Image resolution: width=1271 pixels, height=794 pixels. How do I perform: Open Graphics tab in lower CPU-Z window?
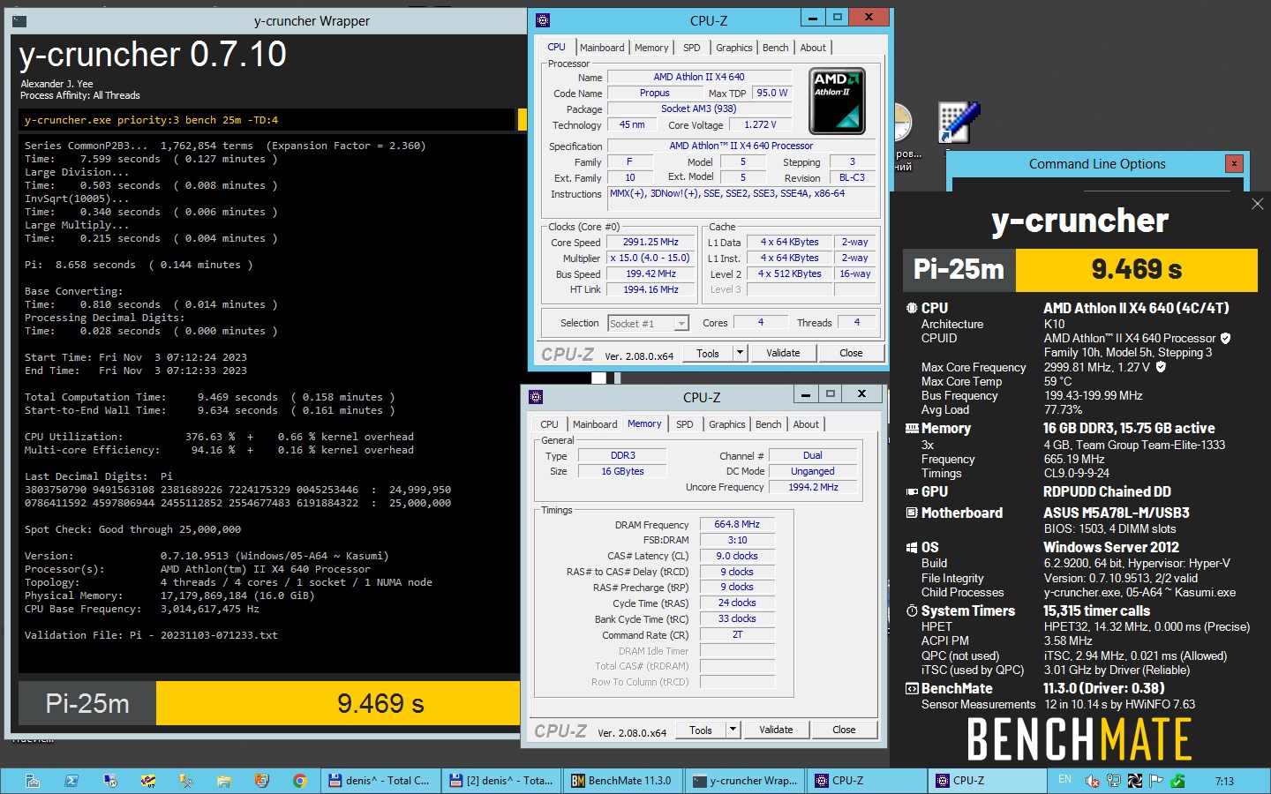coord(727,424)
